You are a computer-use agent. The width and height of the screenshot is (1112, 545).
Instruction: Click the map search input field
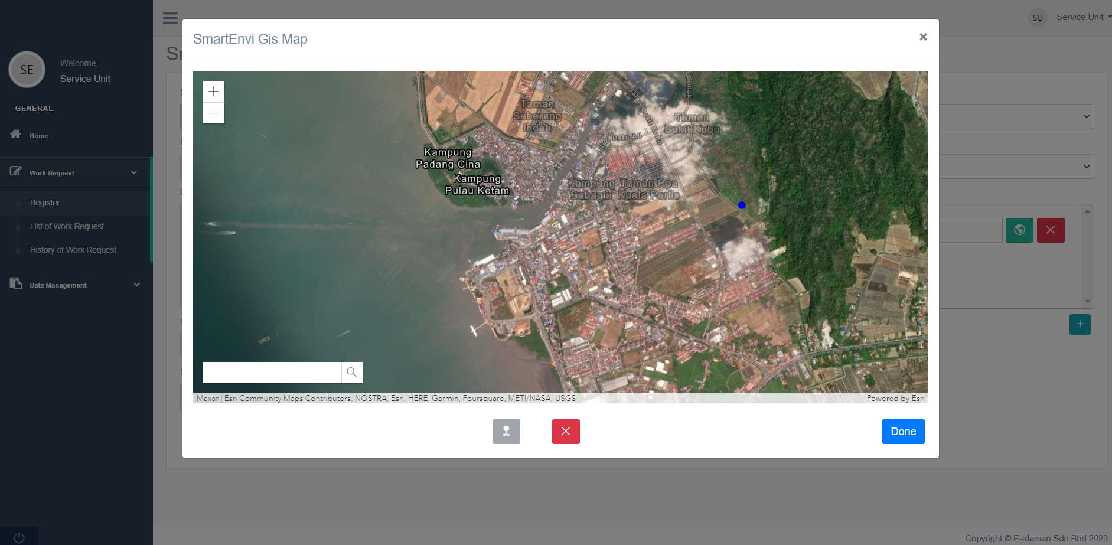click(272, 373)
